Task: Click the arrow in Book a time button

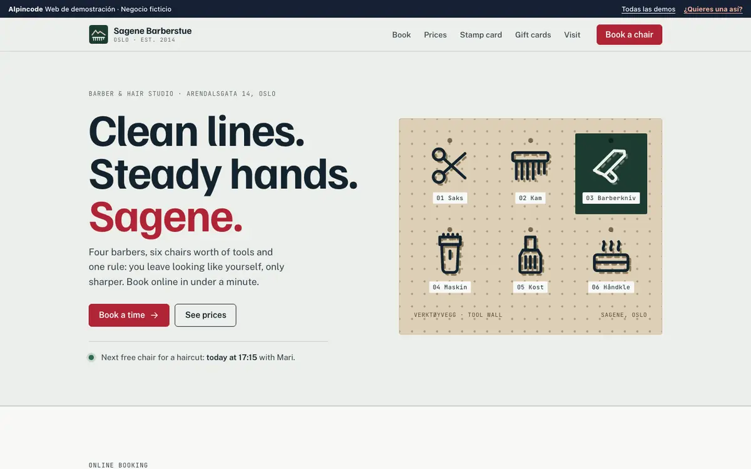Action: point(155,315)
